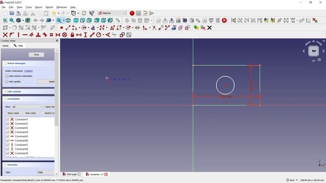Apply tangent constraint
The height and width of the screenshot is (183, 326).
click(x=45, y=35)
